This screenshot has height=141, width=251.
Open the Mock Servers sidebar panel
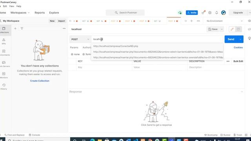(x=4, y=64)
